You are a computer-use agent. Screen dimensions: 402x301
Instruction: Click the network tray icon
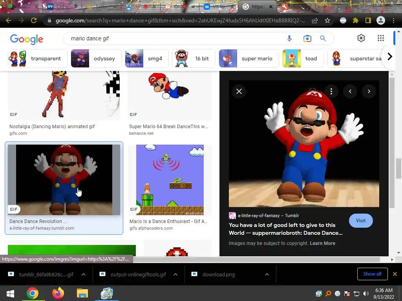356,294
